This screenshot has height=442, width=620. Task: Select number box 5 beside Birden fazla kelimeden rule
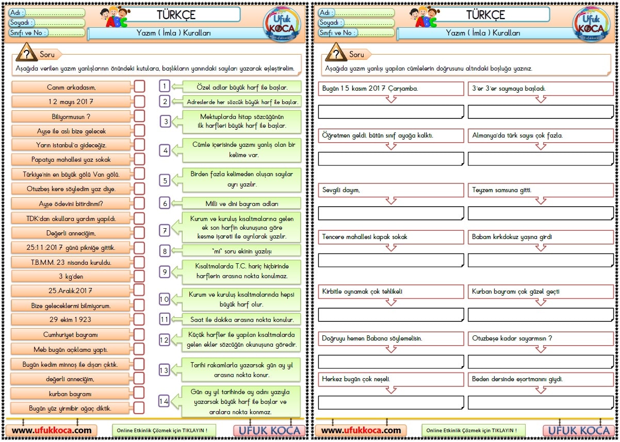point(165,180)
